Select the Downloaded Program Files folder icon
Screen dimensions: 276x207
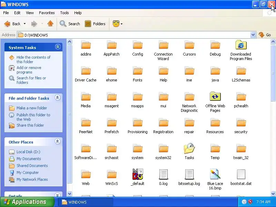point(241,45)
